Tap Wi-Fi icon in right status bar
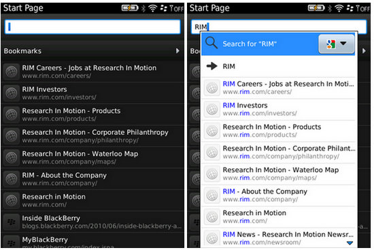 [339, 8]
